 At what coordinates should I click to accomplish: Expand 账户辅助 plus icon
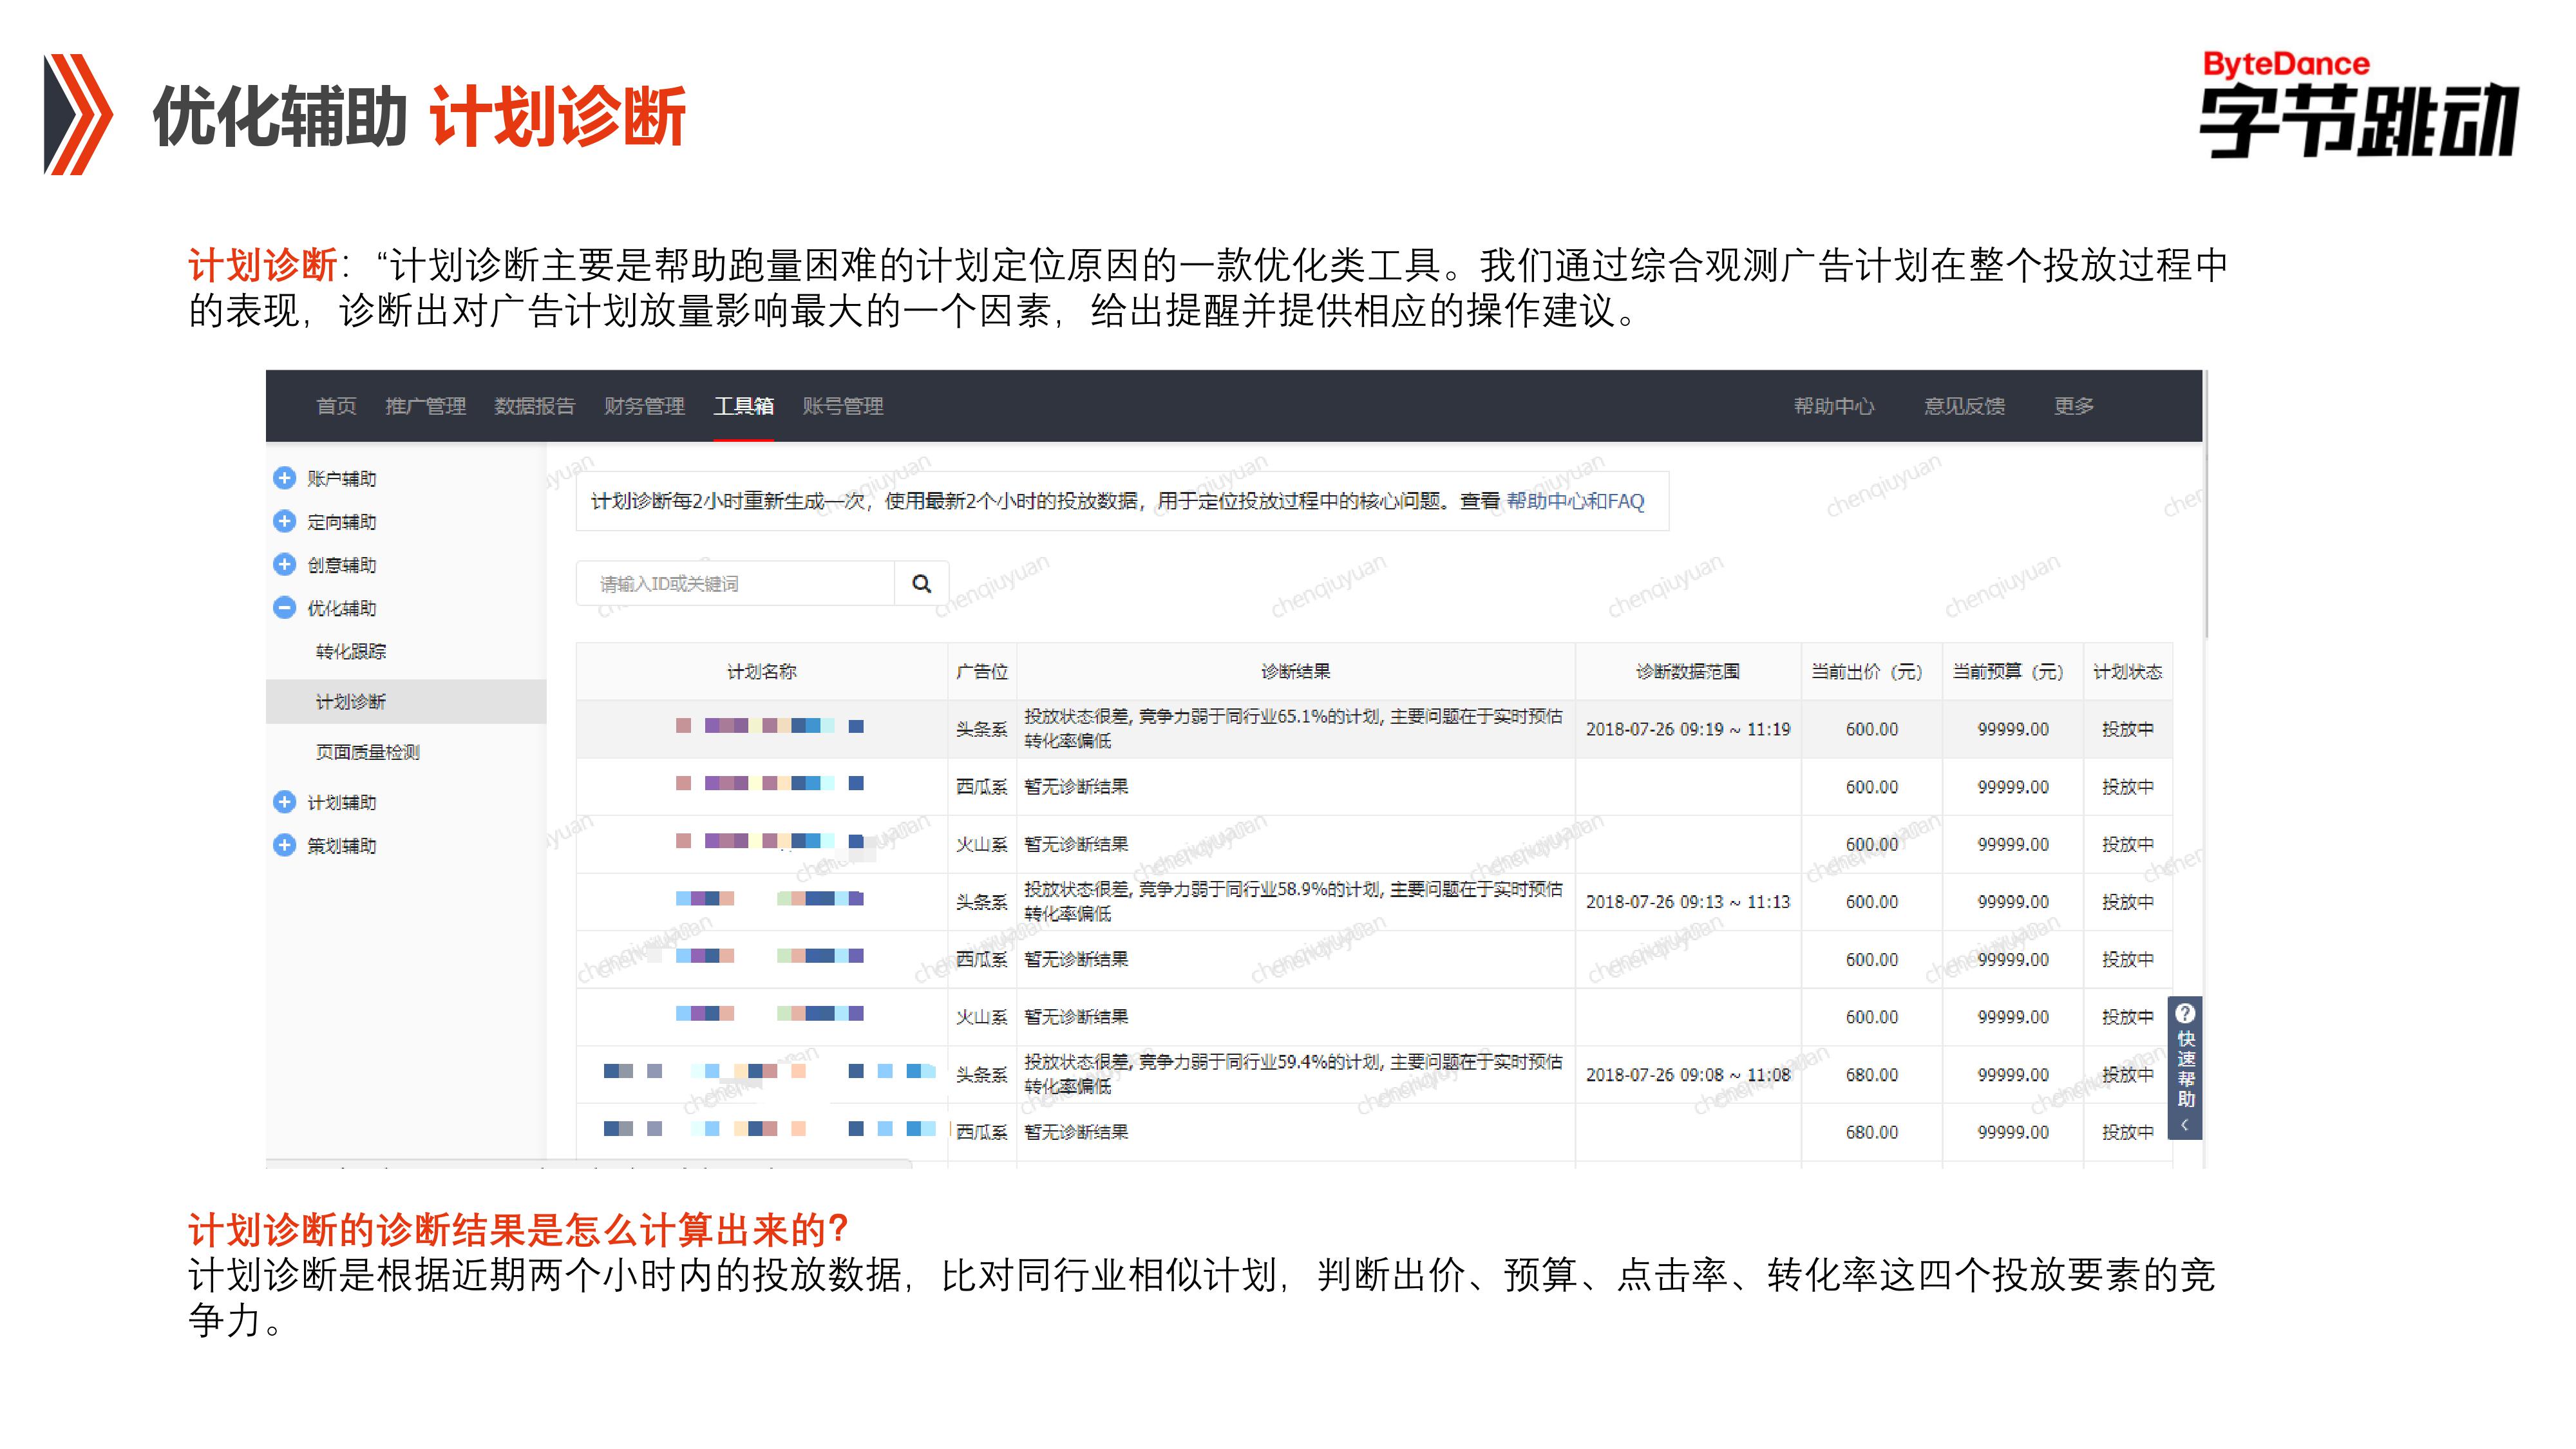pos(285,478)
